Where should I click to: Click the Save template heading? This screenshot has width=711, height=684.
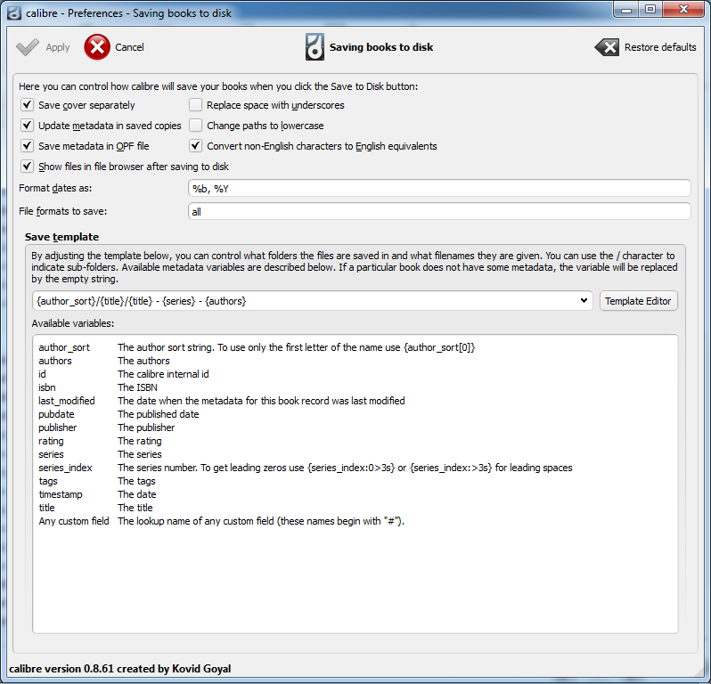tap(61, 237)
